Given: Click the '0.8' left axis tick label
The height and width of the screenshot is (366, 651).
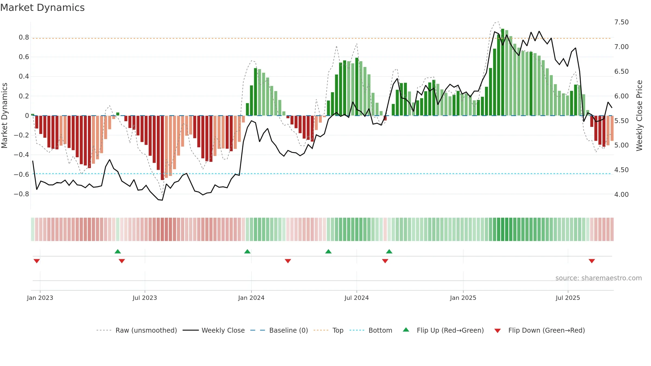Looking at the screenshot, I should coord(24,37).
